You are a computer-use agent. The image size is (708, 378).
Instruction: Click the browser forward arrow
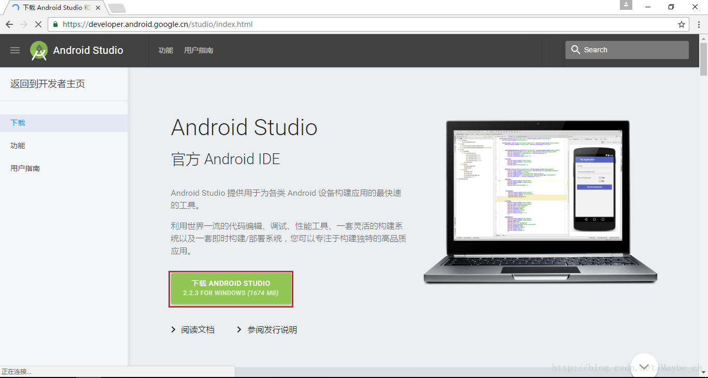point(24,24)
